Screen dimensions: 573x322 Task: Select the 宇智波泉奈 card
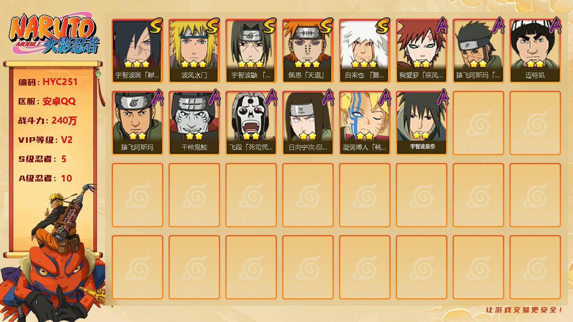coord(421,122)
